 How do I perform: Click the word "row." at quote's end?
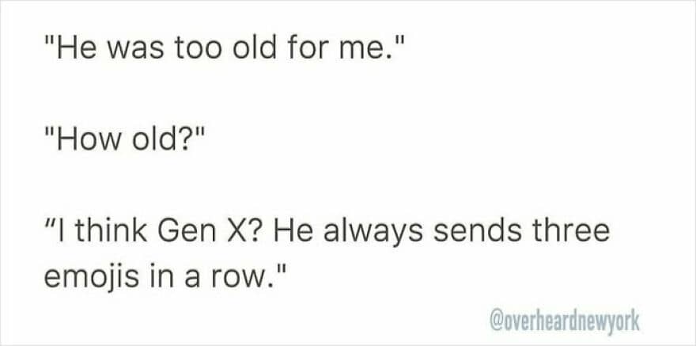tap(248, 279)
